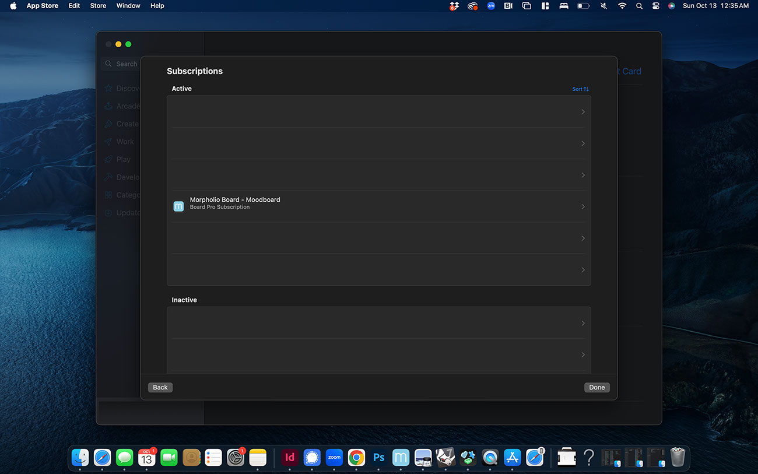Open Control Center toggles in menu bar

[655, 6]
